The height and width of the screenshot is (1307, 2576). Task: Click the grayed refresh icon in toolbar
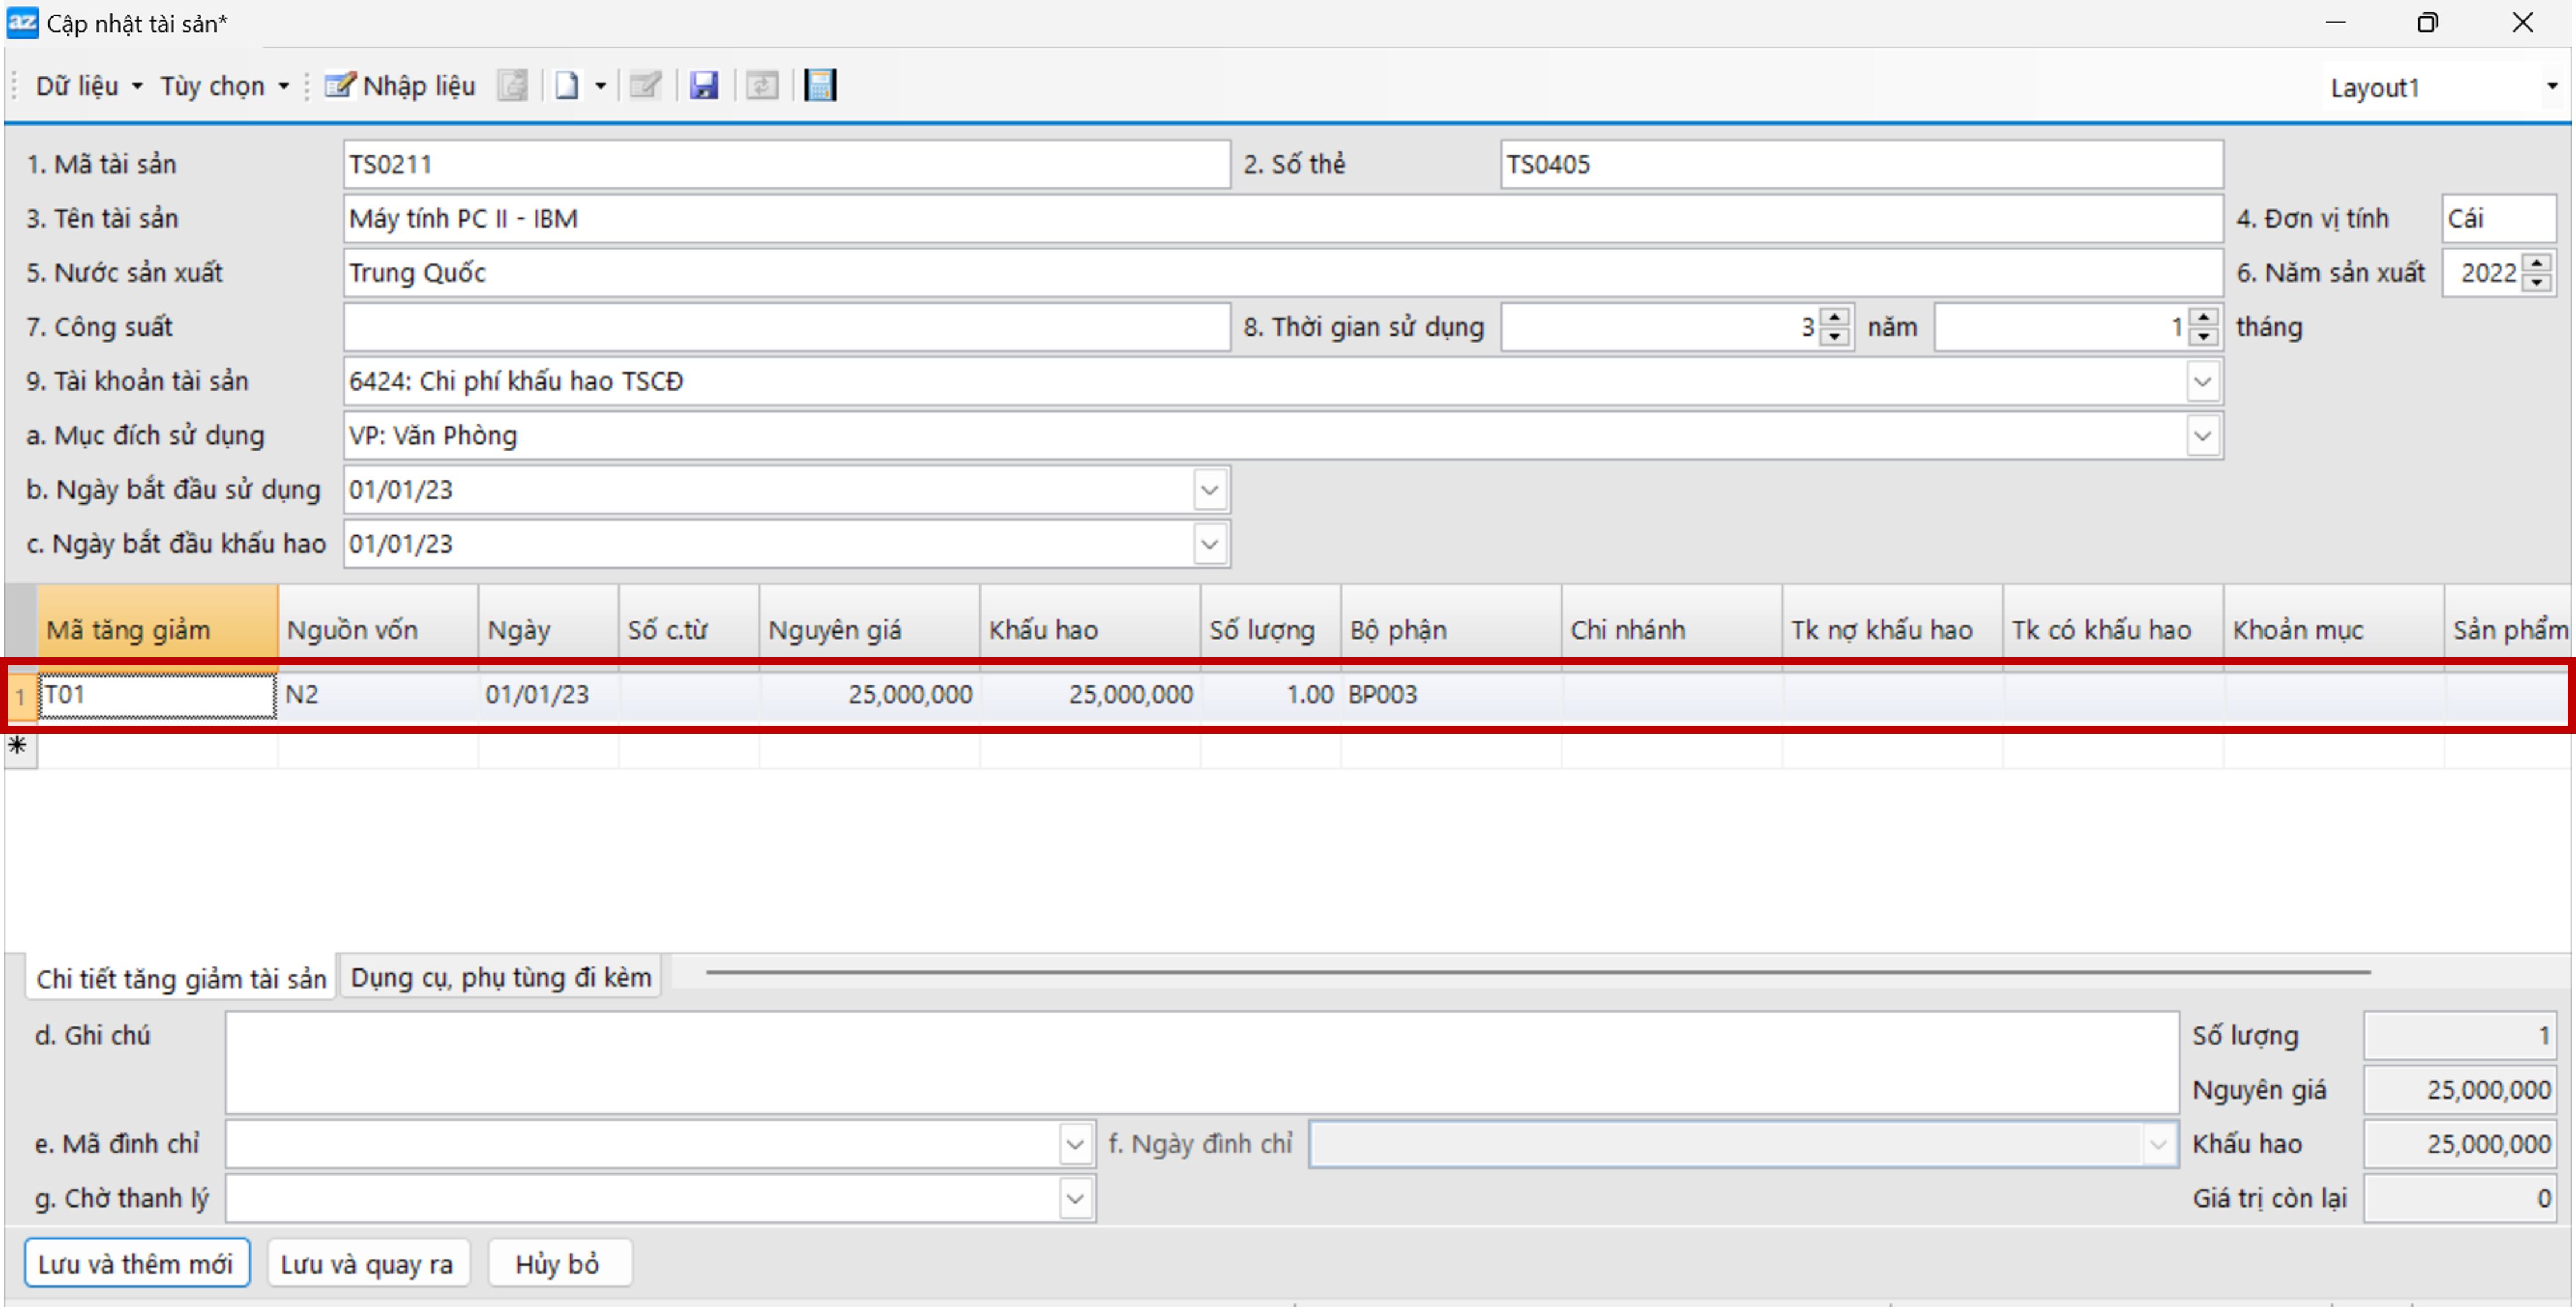point(762,86)
